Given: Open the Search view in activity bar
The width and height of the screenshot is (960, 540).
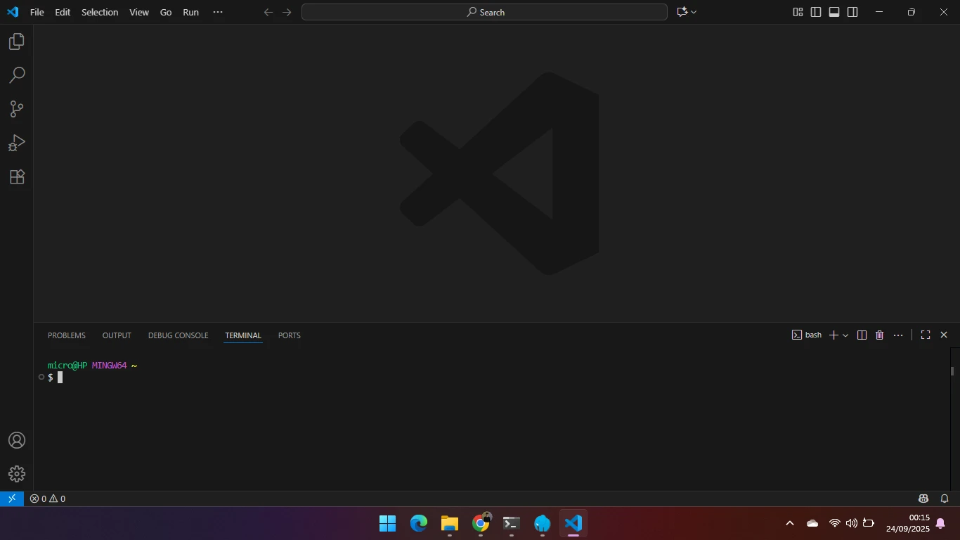Looking at the screenshot, I should pyautogui.click(x=17, y=75).
